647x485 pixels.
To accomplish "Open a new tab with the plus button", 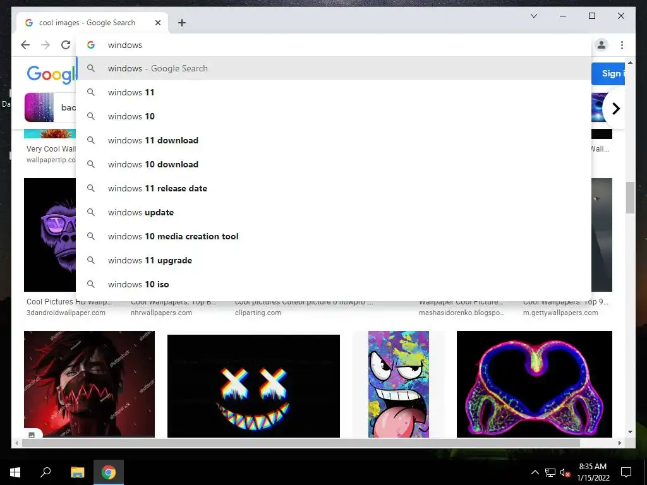I will point(182,23).
